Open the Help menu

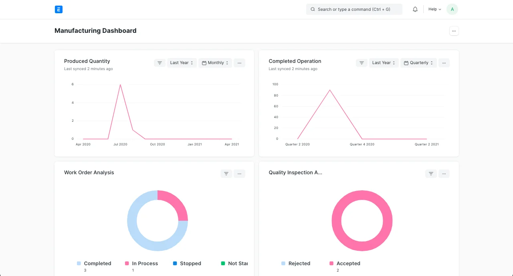tap(434, 9)
